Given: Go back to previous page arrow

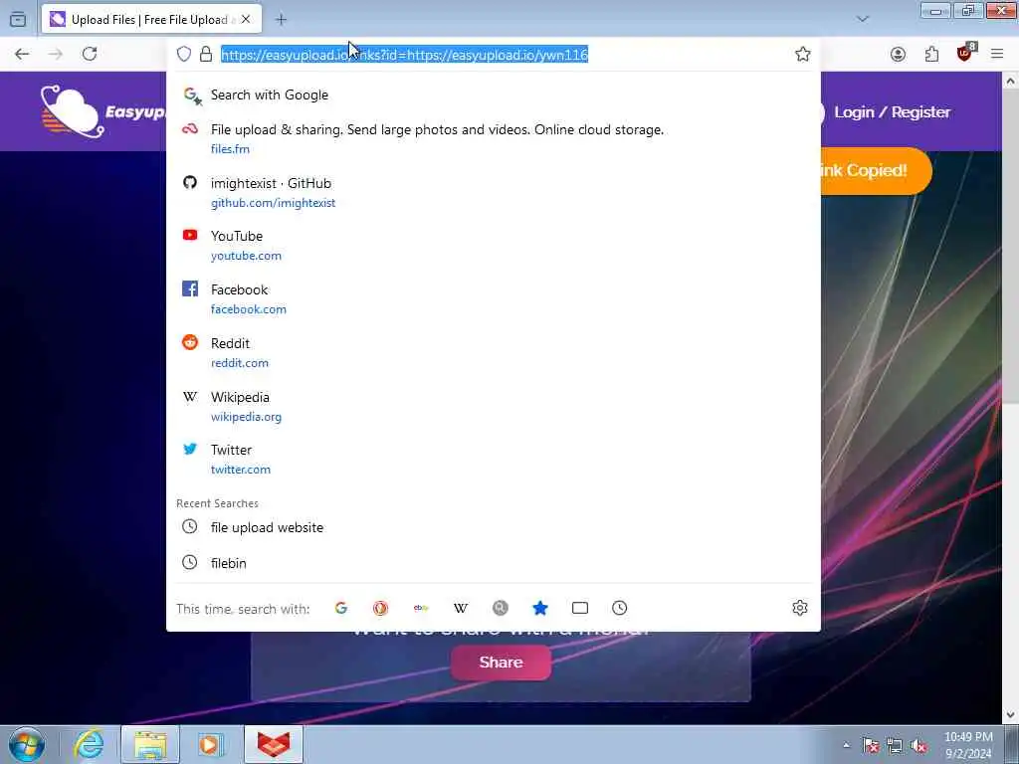Looking at the screenshot, I should pyautogui.click(x=22, y=54).
